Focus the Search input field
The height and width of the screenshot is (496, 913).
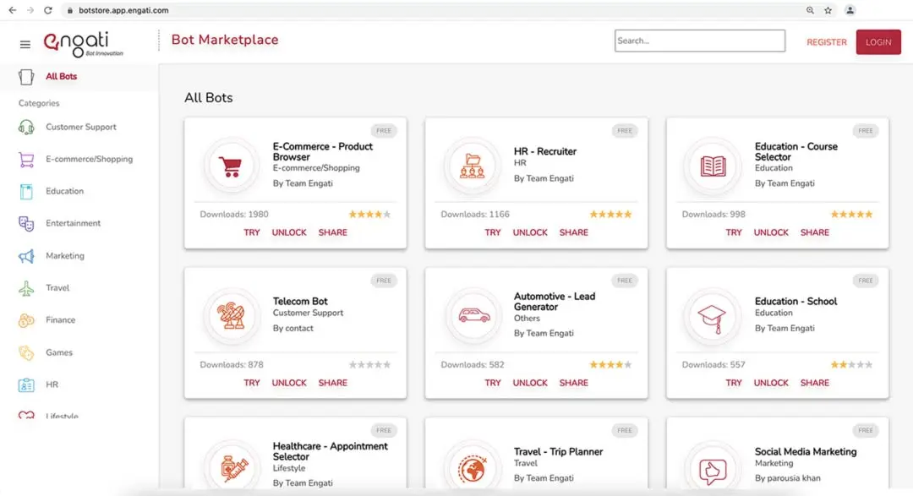pos(699,41)
